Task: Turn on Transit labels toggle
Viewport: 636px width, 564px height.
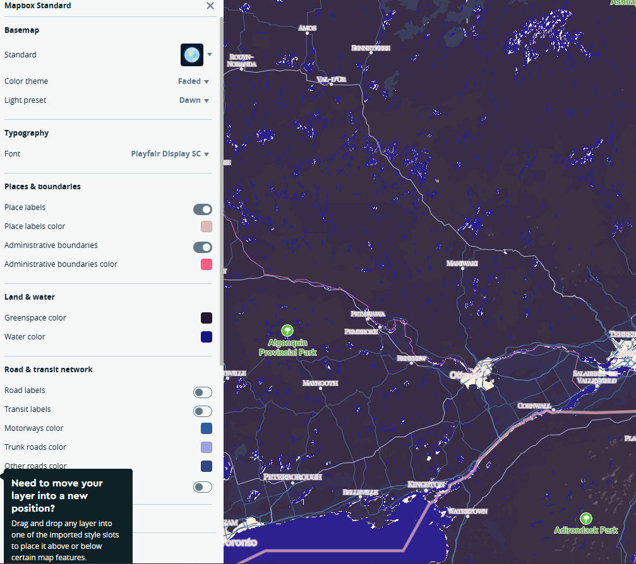Action: tap(203, 411)
